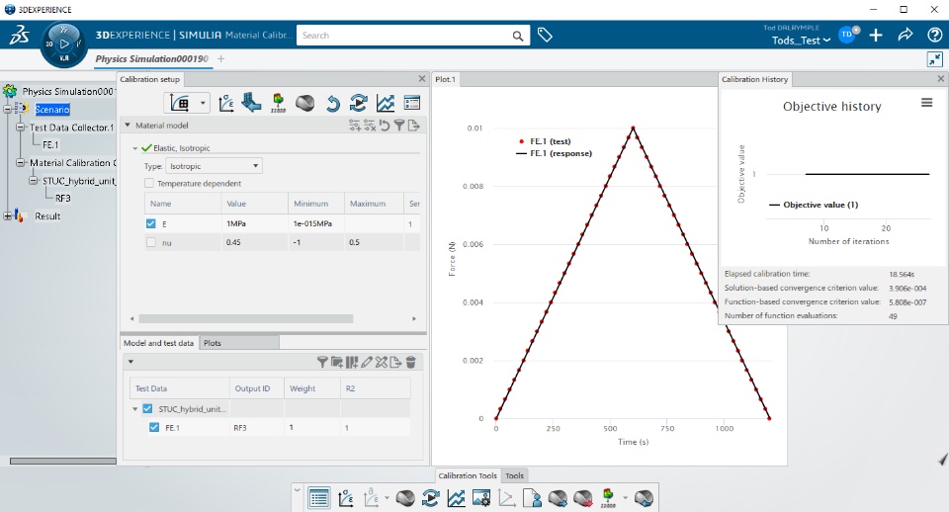
Task: Open the Type Isotropic dropdown
Action: coord(214,166)
